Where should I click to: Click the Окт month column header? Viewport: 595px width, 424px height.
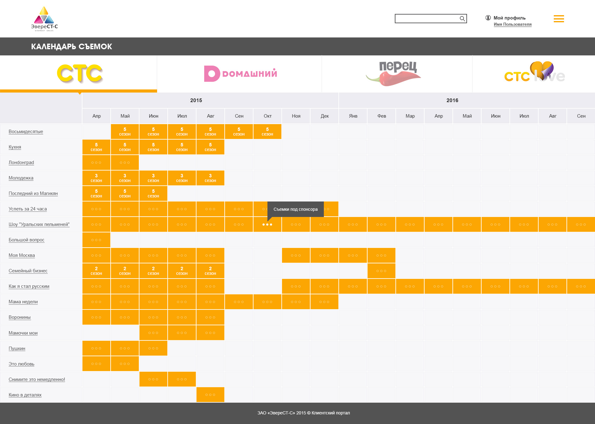(267, 116)
